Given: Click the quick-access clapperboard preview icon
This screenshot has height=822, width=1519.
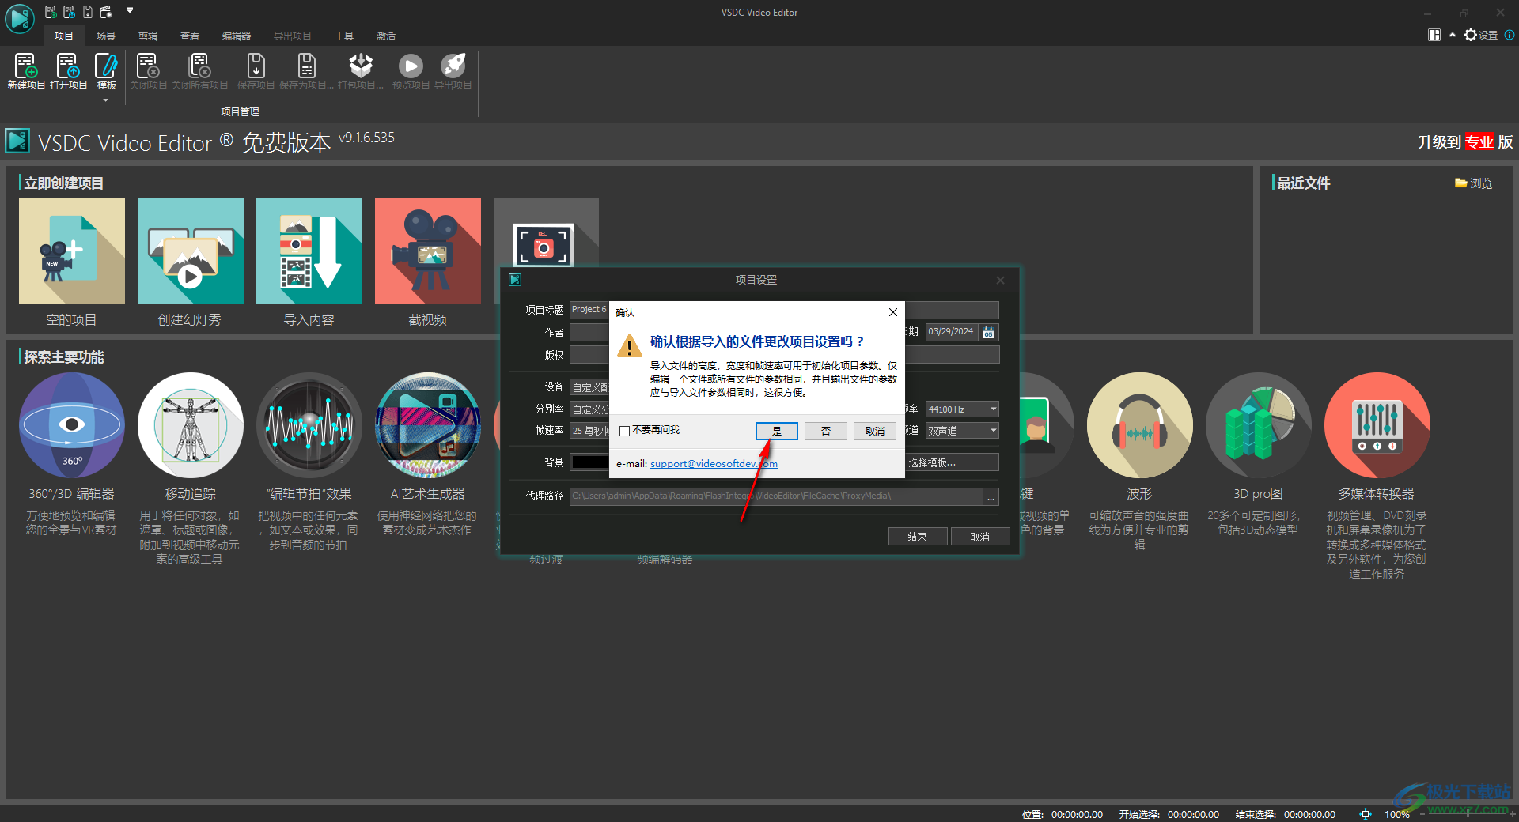Looking at the screenshot, I should tap(106, 12).
